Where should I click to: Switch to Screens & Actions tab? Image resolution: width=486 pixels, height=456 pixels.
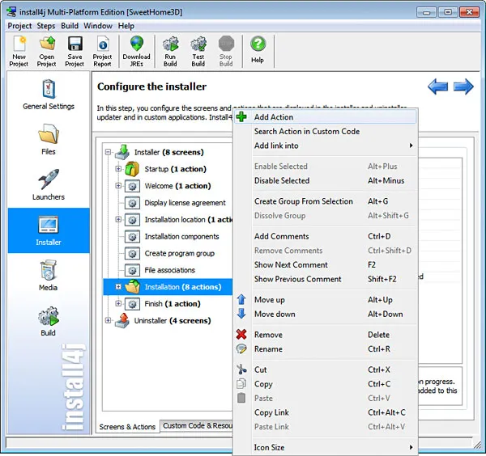127,427
